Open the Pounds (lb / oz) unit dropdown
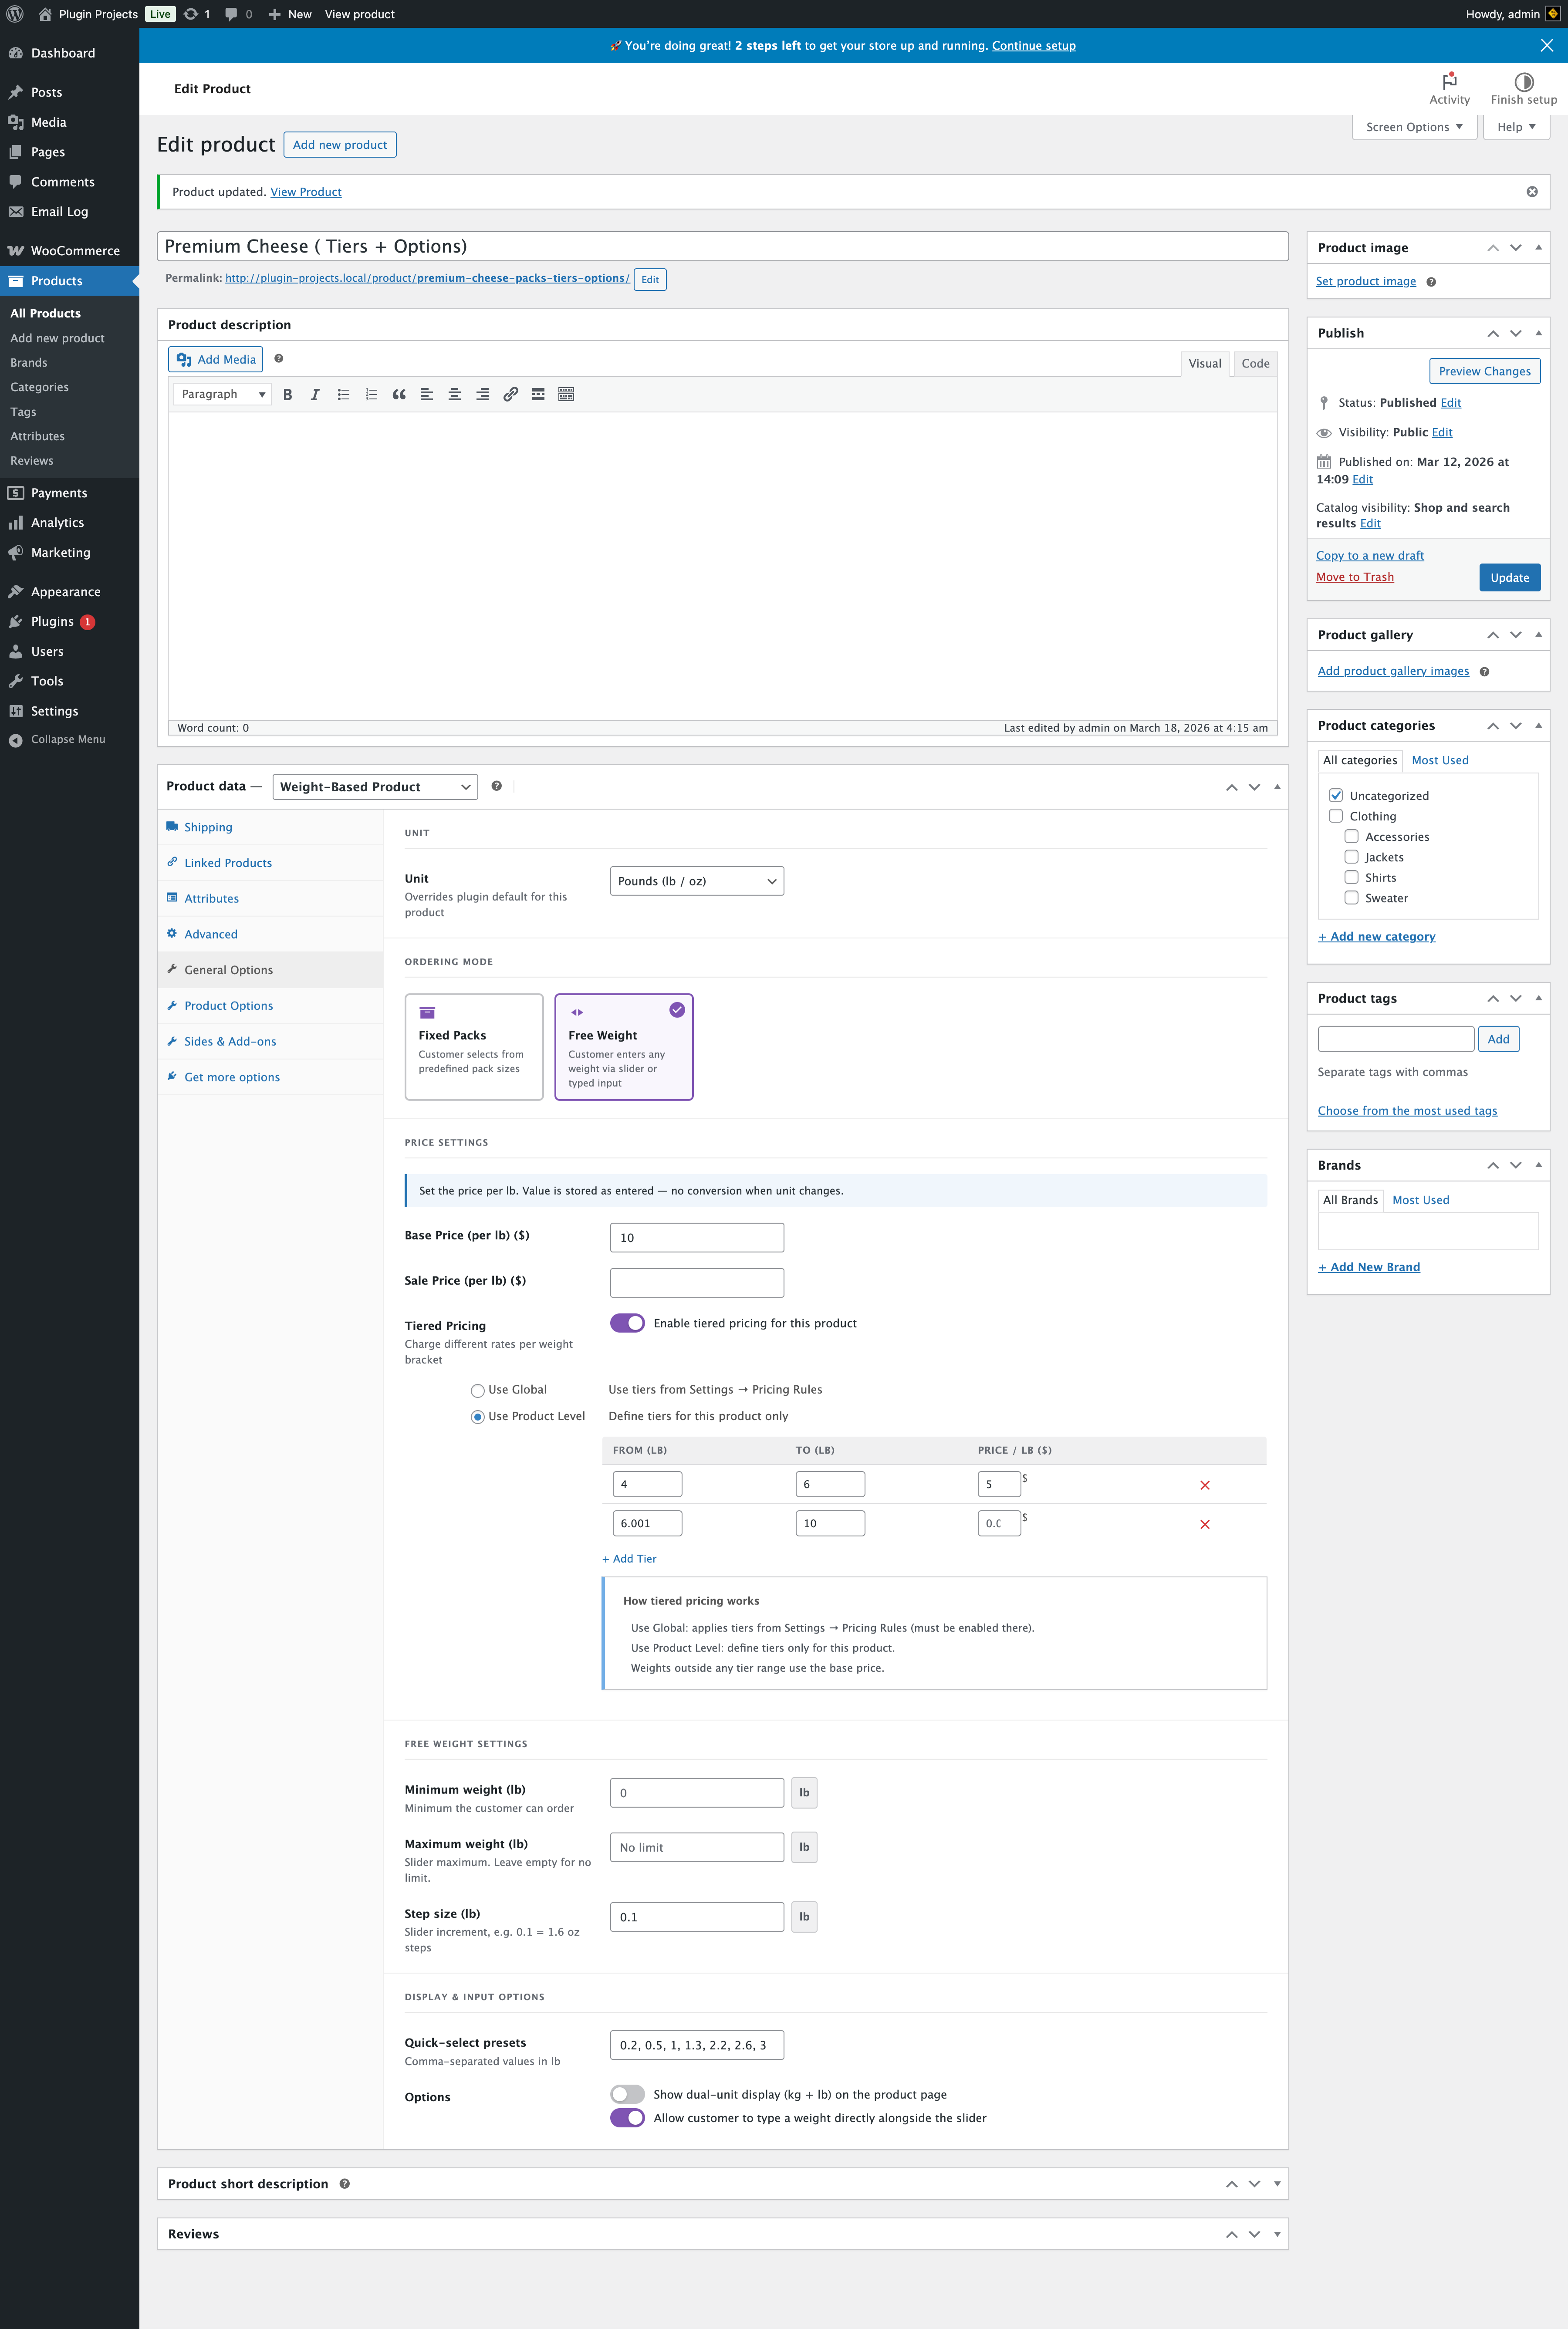1568x2329 pixels. [696, 881]
